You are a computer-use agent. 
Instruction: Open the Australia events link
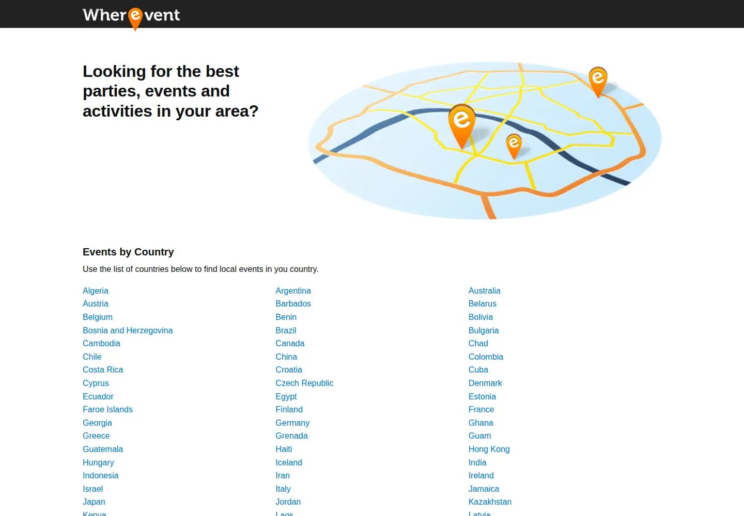pyautogui.click(x=484, y=291)
